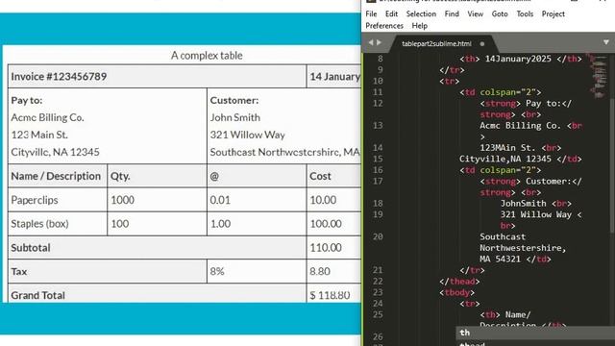Click 'Cityville,NA 12345' in the code
This screenshot has height=346, width=615.
(x=505, y=159)
